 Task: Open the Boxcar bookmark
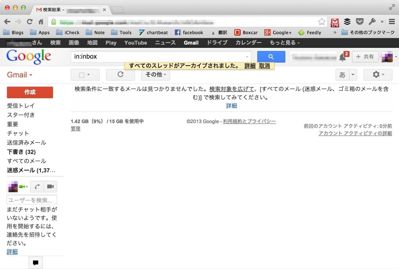point(246,32)
